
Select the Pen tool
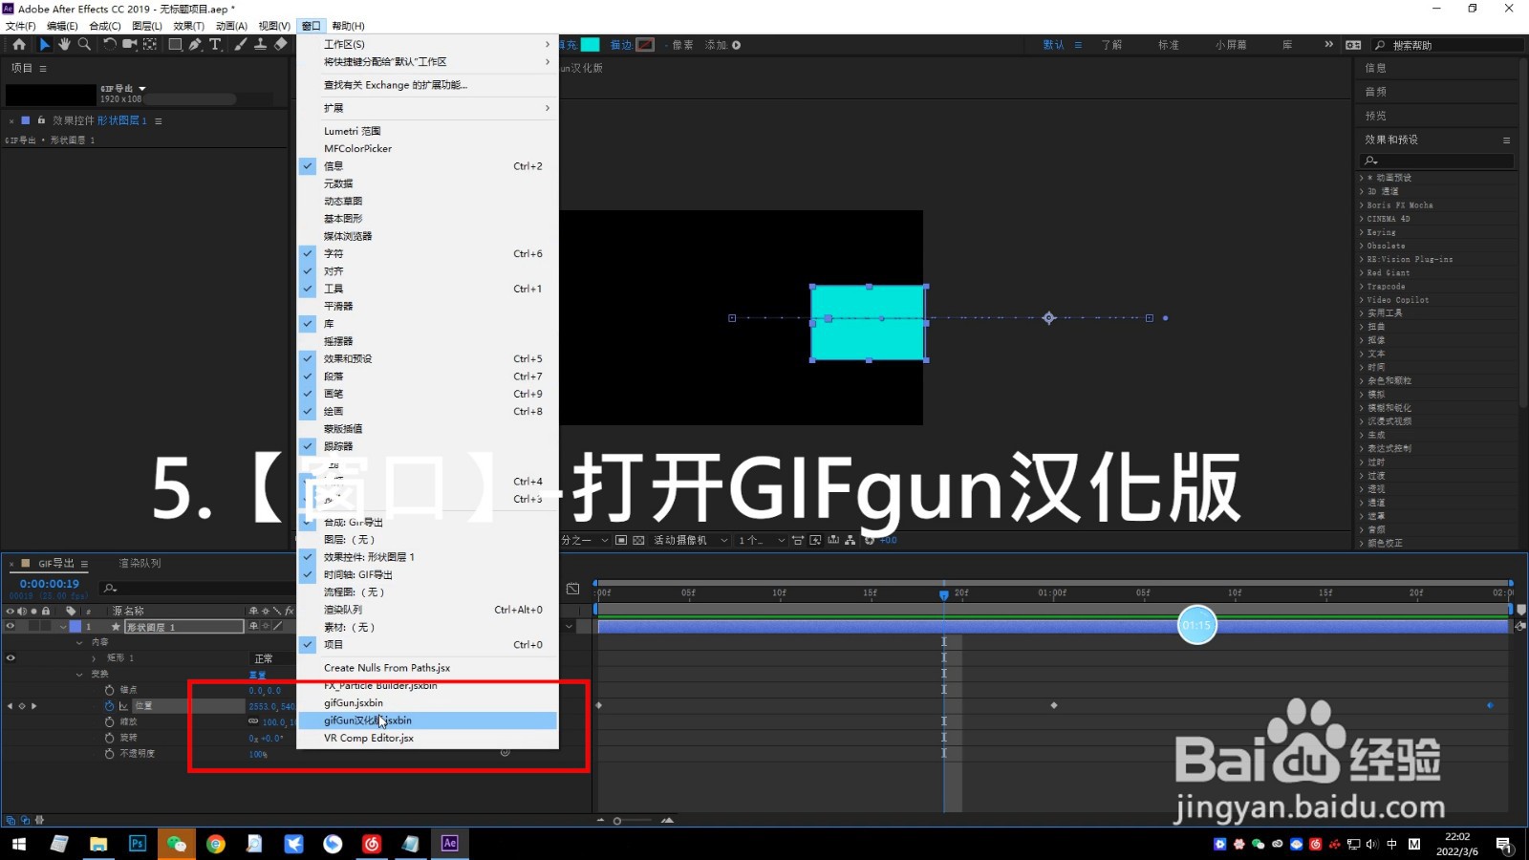tap(195, 44)
